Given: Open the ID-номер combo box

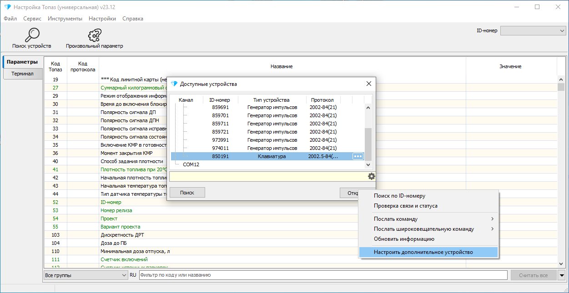Looking at the screenshot, I should [533, 30].
